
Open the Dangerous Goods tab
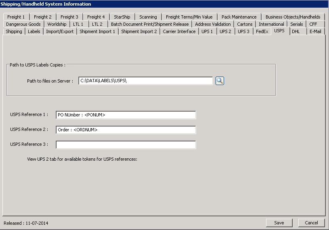(x=23, y=24)
